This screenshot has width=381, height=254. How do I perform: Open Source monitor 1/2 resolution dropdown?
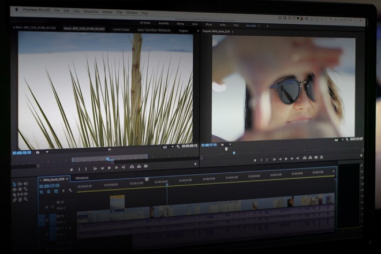[x=168, y=147]
